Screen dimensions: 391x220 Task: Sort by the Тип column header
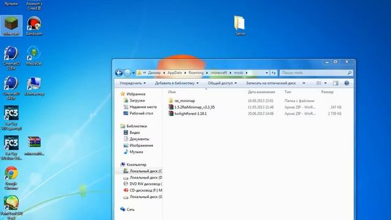(288, 92)
